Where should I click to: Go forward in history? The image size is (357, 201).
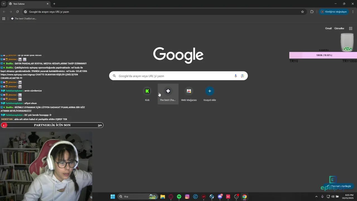(x=11, y=12)
